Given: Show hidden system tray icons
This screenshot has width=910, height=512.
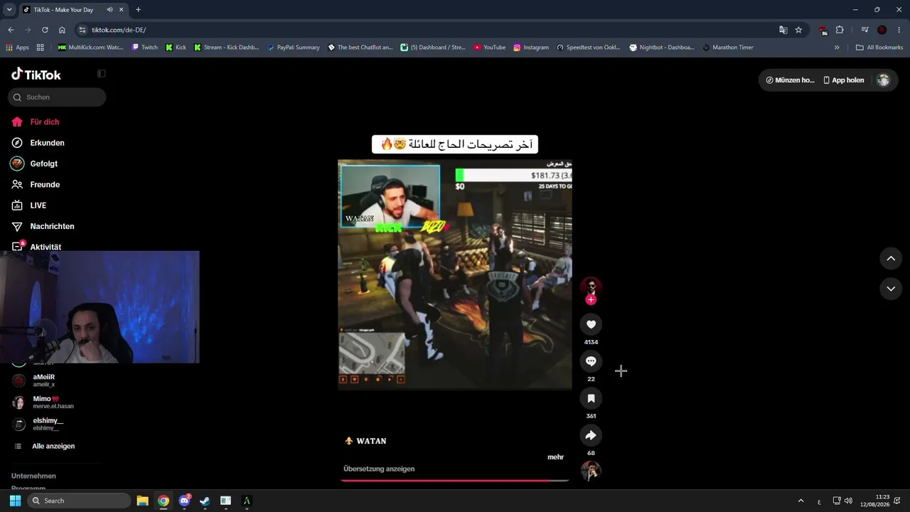Looking at the screenshot, I should [x=801, y=501].
